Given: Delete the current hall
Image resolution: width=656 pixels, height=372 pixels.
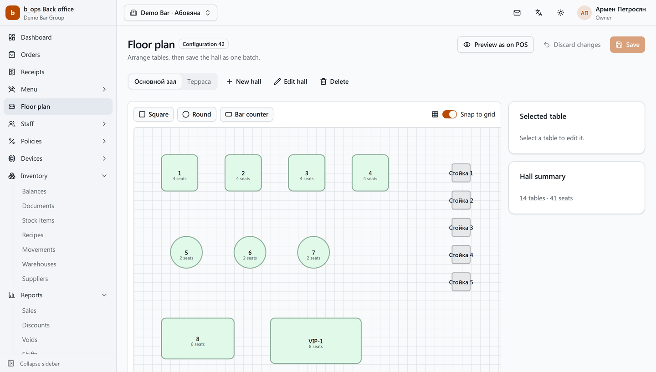Looking at the screenshot, I should click(334, 82).
